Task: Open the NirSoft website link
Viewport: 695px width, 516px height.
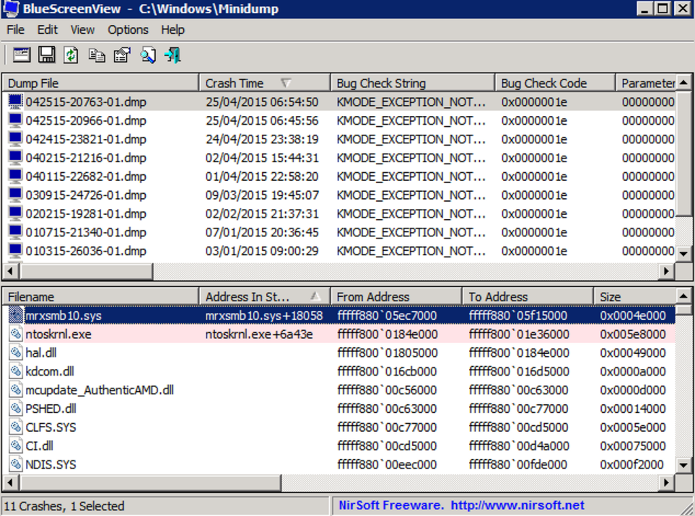Action: (517, 505)
